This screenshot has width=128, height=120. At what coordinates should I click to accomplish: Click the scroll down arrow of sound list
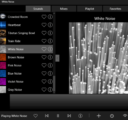pyautogui.click(x=54, y=92)
